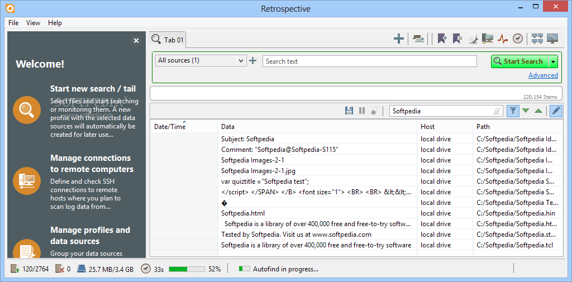
Task: Click the Autofind in progress... text
Action: 285,269
